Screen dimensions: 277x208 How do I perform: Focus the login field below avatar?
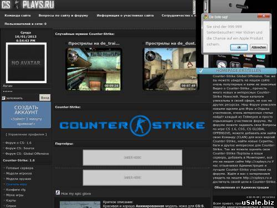(x=26, y=86)
